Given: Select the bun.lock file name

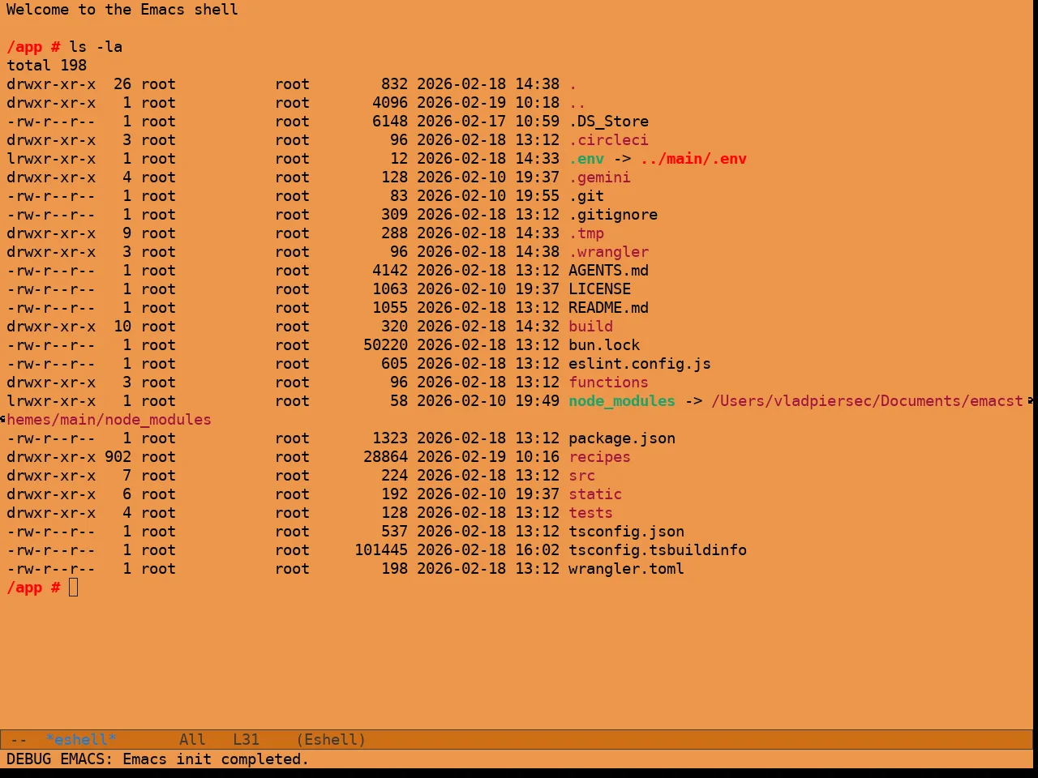Looking at the screenshot, I should pos(604,345).
